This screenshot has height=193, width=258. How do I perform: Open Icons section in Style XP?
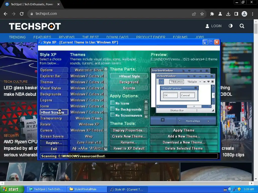pyautogui.click(x=54, y=106)
